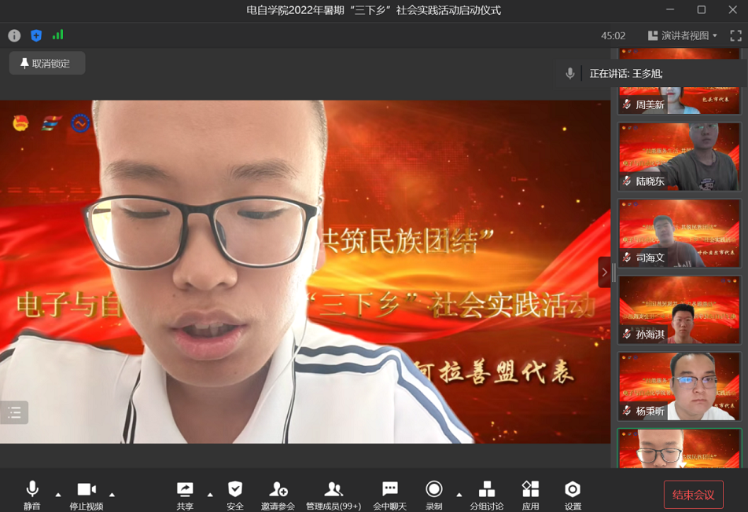Open meeting info icon in top-left
748x512 pixels.
14,35
